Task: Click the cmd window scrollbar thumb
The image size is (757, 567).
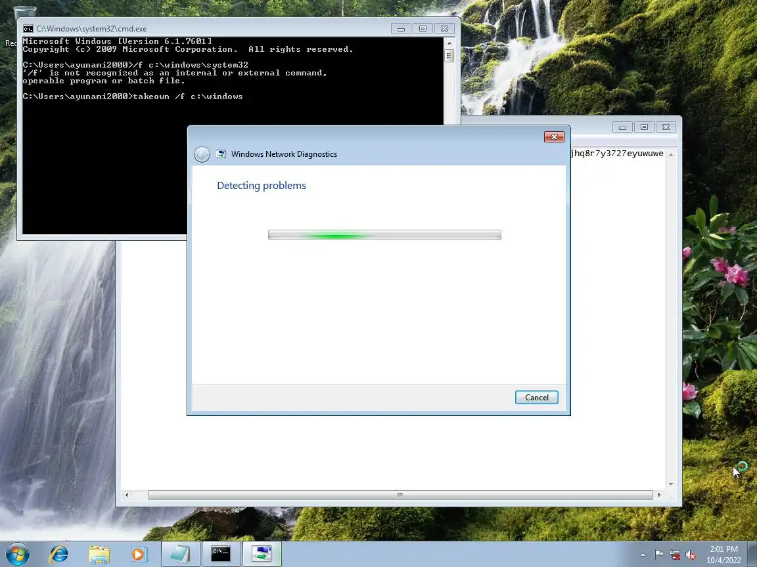Action: click(449, 56)
